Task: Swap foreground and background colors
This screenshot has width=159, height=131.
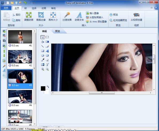Action: tap(48, 87)
